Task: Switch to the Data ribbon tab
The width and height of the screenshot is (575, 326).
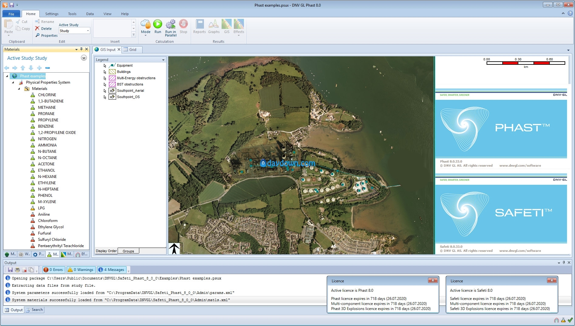Action: [x=90, y=14]
